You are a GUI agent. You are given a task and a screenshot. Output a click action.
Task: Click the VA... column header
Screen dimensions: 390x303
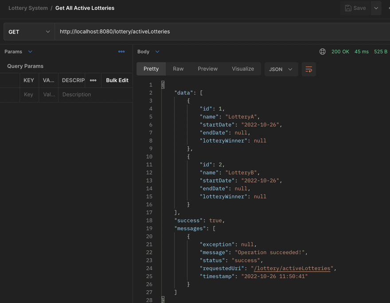[48, 80]
